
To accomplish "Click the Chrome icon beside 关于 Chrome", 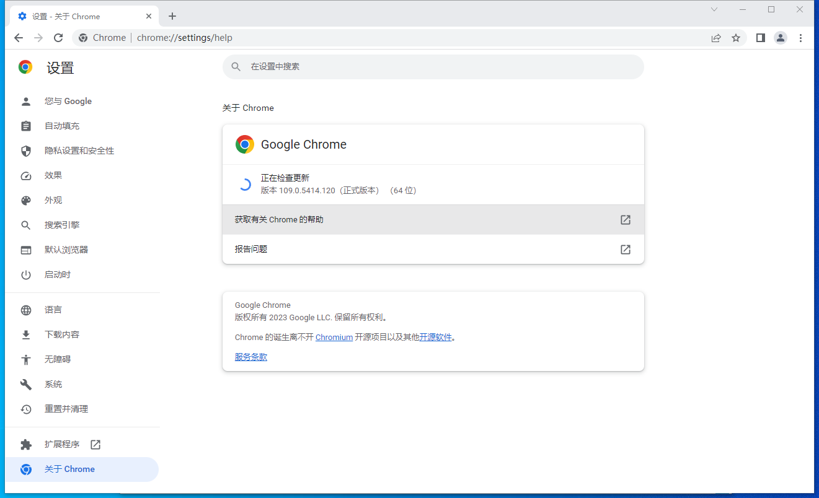I will point(25,469).
